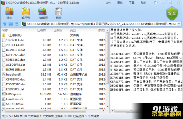Select the 上级目录 parent folder icon
The image size is (183, 119).
[x=4, y=35]
